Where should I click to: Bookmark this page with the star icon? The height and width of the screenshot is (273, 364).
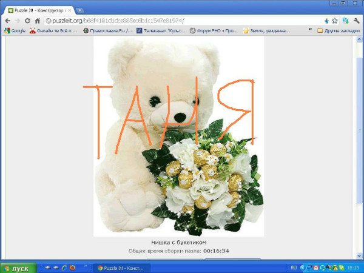point(334,20)
